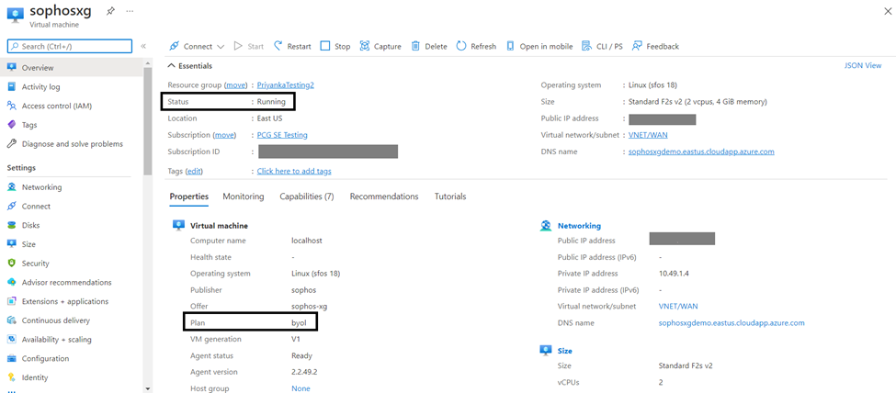Click the edit link next to Tags
Viewport: 896px width, 393px height.
(194, 172)
